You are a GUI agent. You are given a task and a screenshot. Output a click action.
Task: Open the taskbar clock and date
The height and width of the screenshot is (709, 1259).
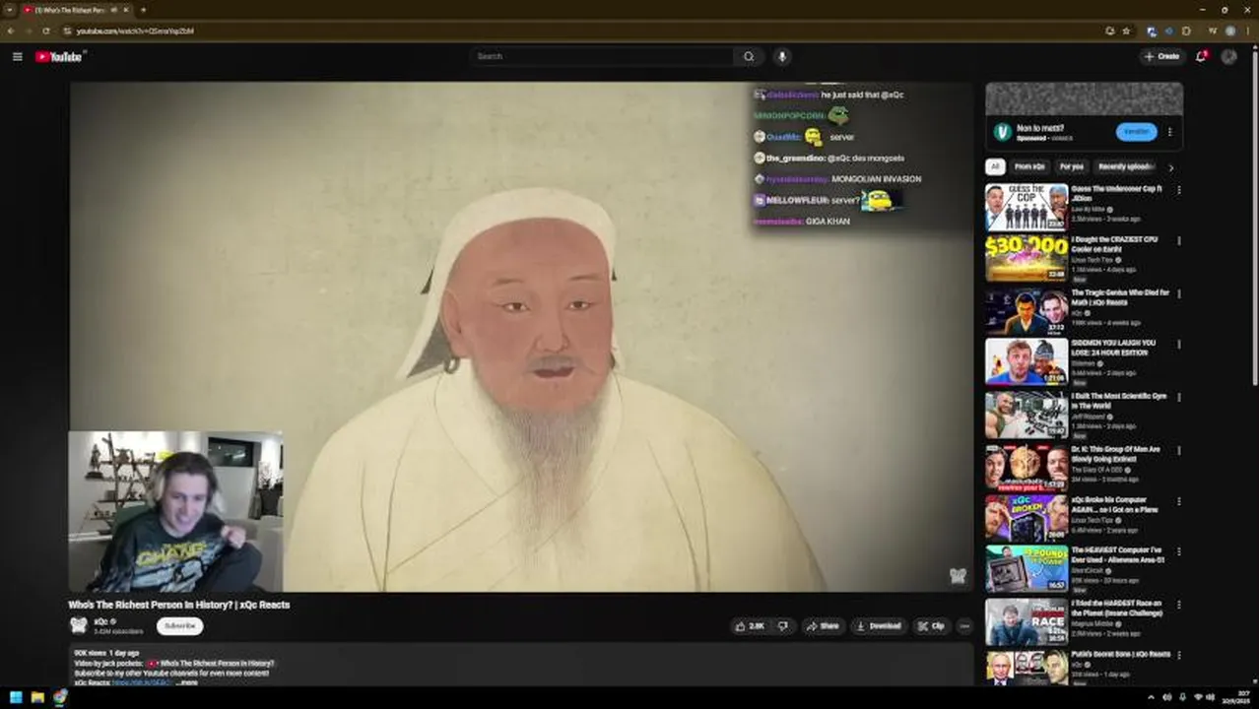click(1234, 697)
